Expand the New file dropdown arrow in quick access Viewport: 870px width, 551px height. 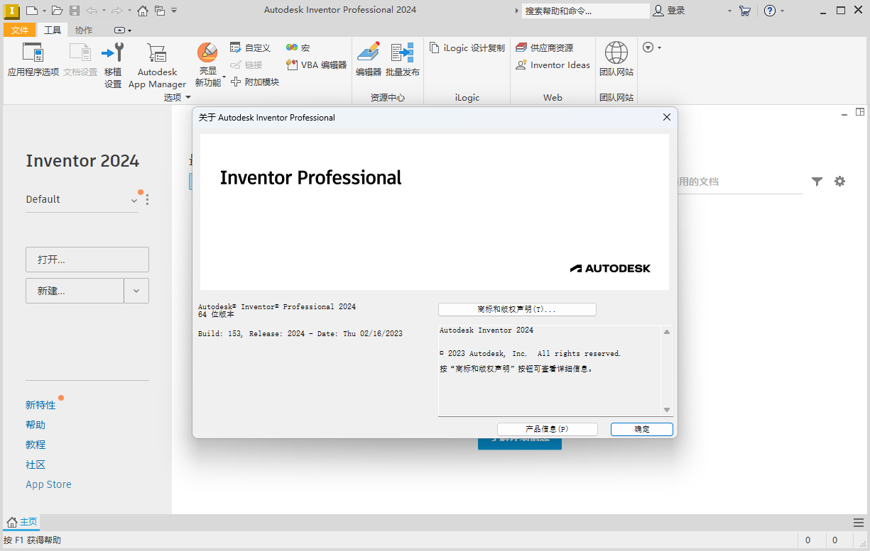(x=44, y=11)
